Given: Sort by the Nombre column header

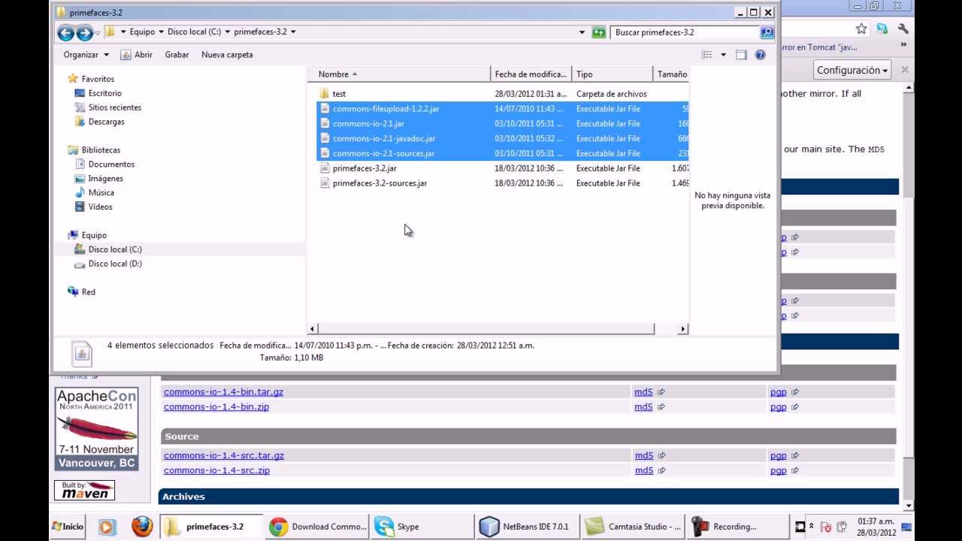Looking at the screenshot, I should tap(399, 74).
